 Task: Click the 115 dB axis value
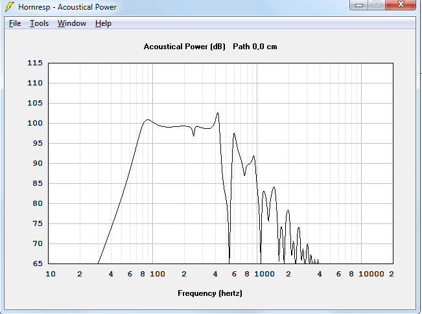(35, 63)
